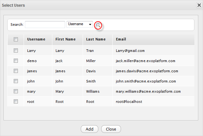Click the last name Williams cell
Image resolution: width=203 pixels, height=136 pixels.
93,91
